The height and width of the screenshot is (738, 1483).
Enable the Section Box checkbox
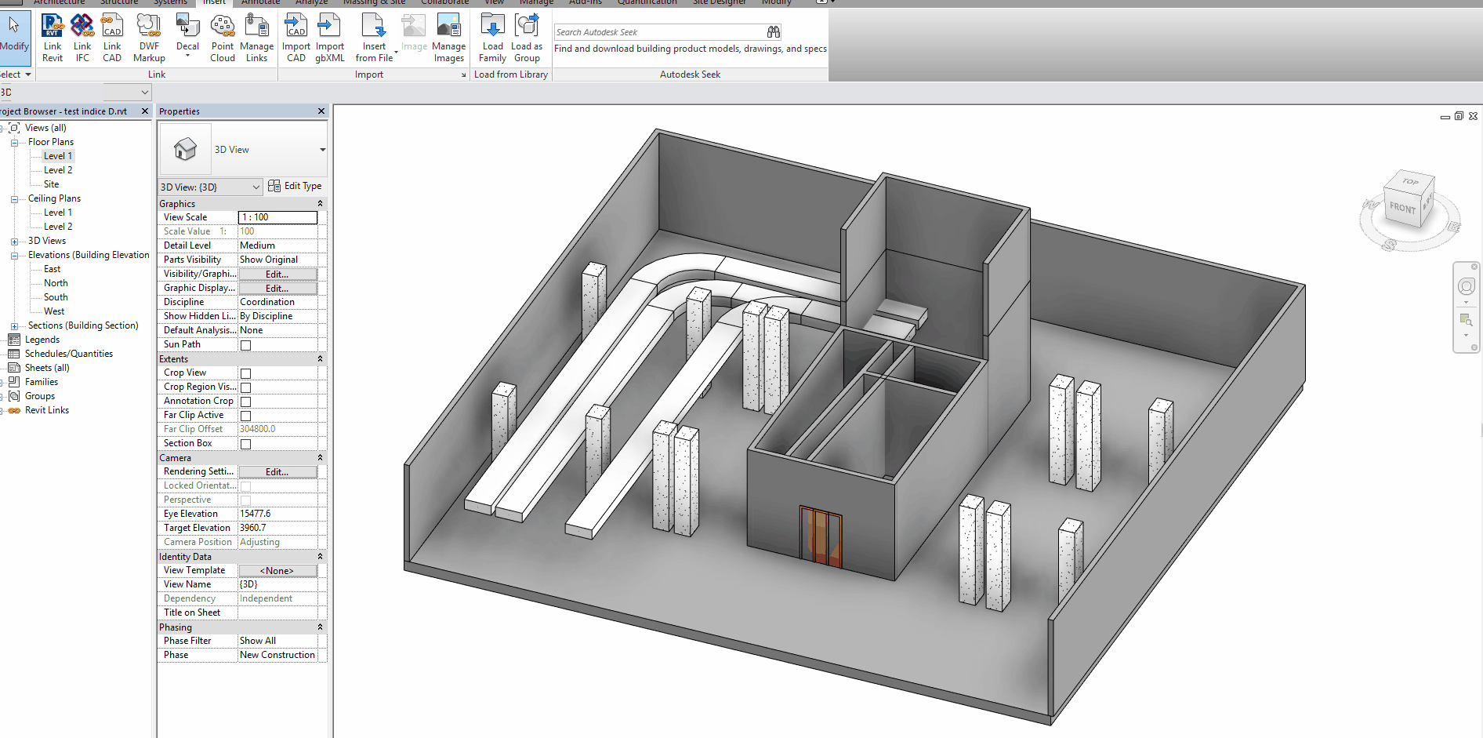pos(245,444)
